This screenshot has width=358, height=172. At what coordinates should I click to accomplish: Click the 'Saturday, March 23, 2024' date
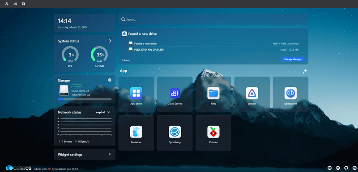pyautogui.click(x=72, y=27)
